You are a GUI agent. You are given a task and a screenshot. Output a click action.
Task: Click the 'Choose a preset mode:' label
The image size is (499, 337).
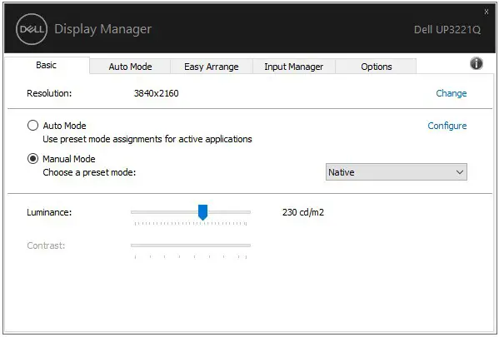[x=89, y=172]
